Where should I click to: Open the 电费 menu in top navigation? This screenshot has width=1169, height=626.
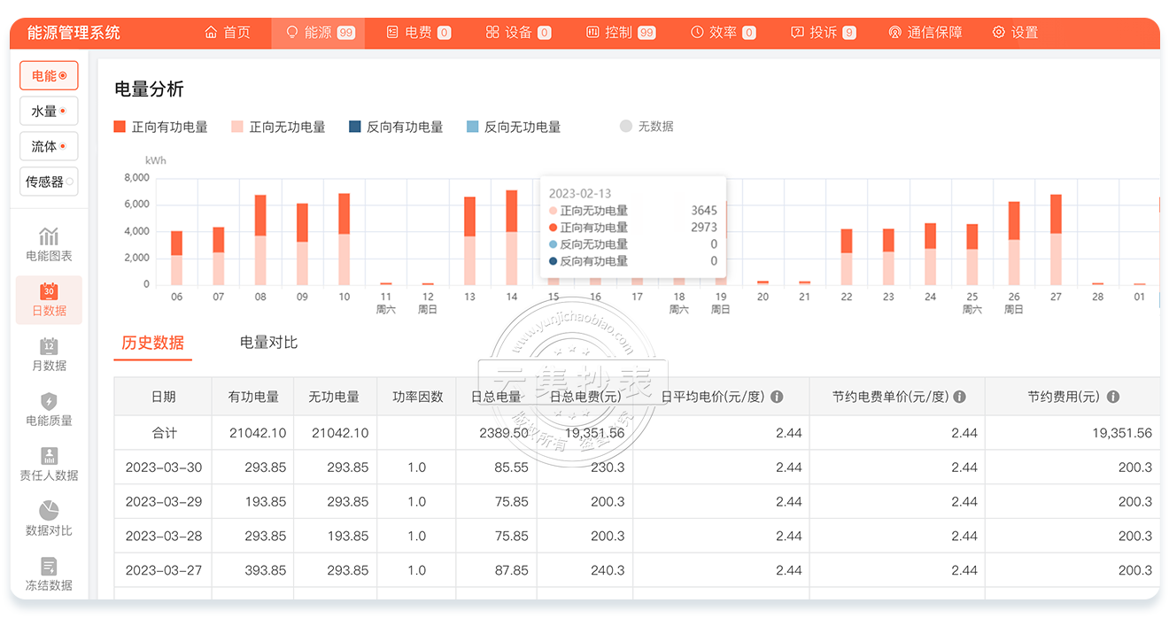point(418,33)
